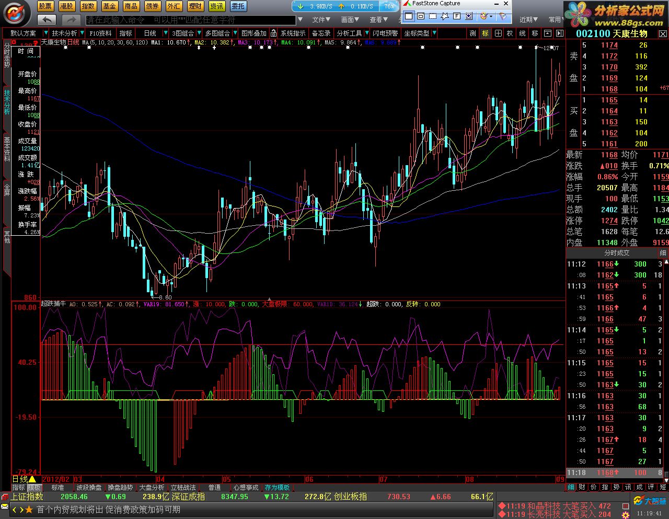Click the 存为模板 link
The width and height of the screenshot is (669, 519).
click(277, 488)
